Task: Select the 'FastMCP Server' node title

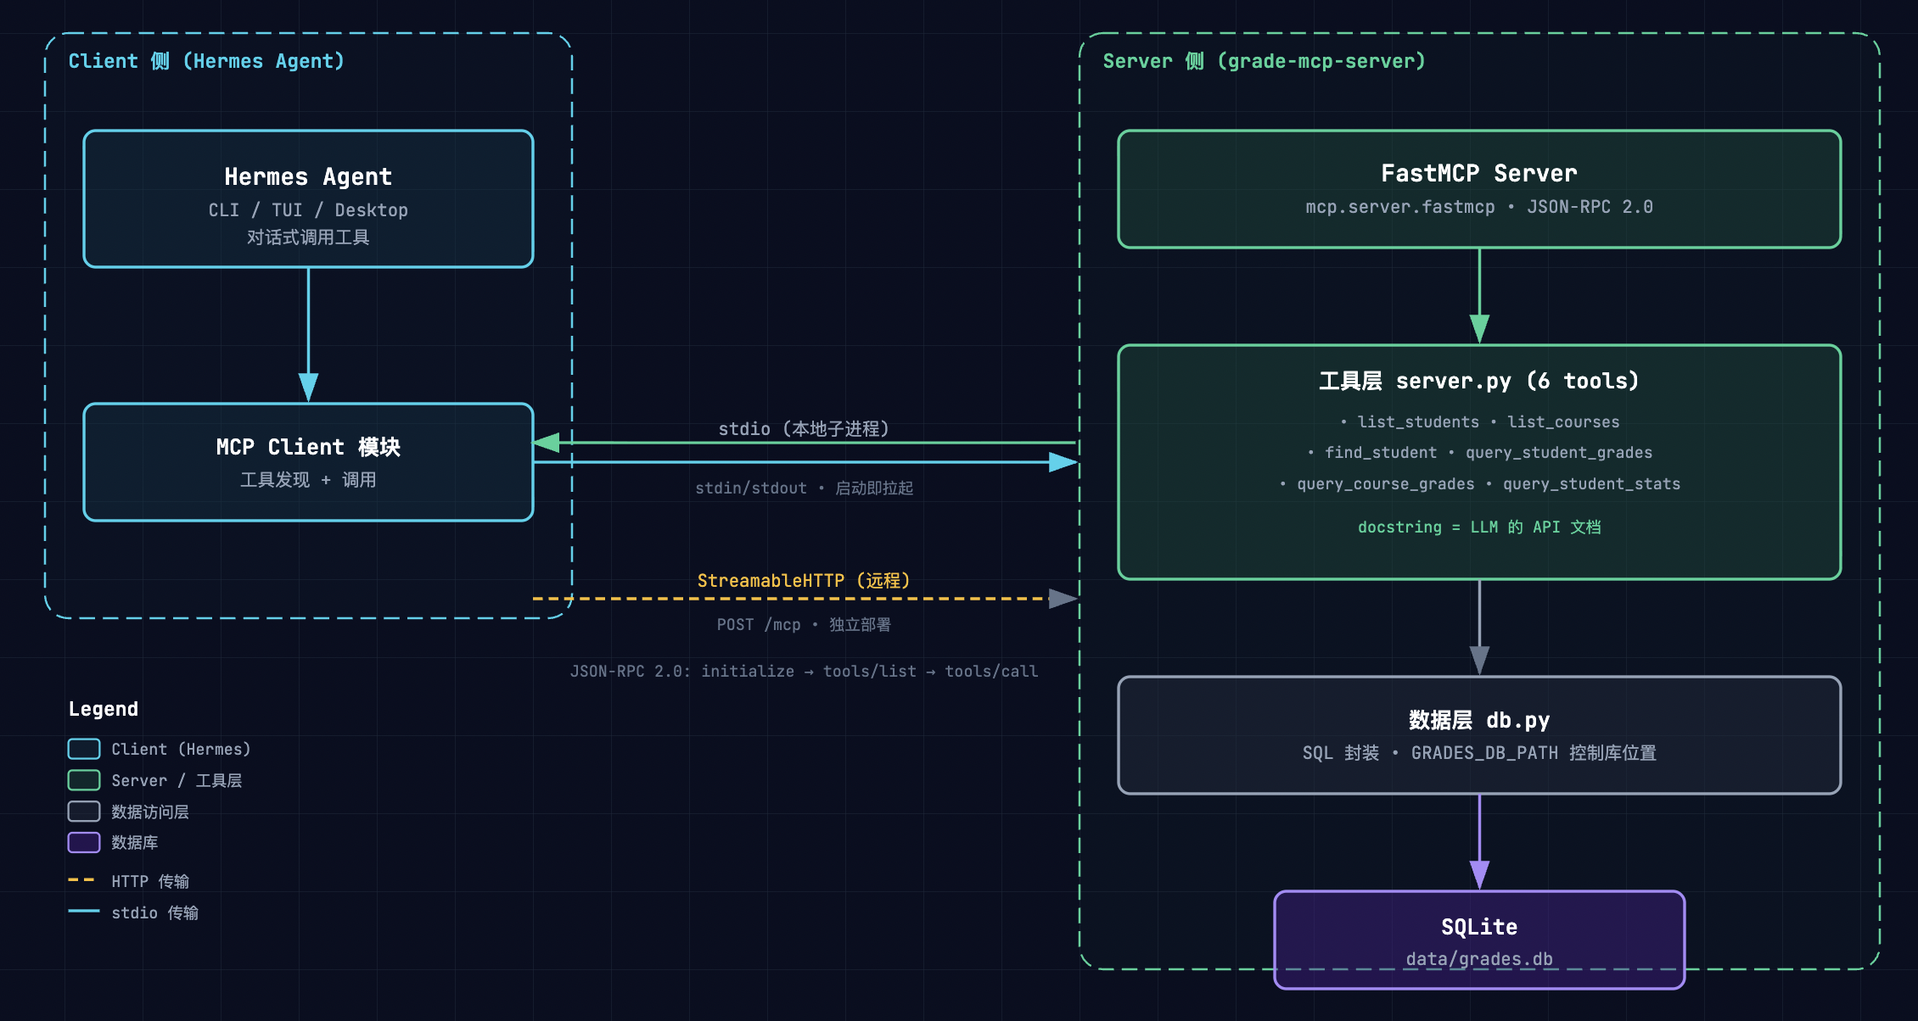Action: click(1479, 173)
